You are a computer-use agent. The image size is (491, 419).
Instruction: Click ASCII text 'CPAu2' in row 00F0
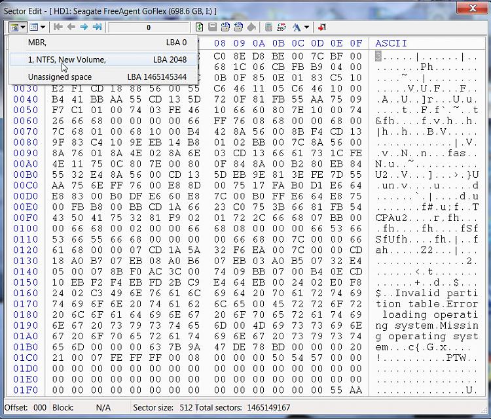click(x=391, y=218)
